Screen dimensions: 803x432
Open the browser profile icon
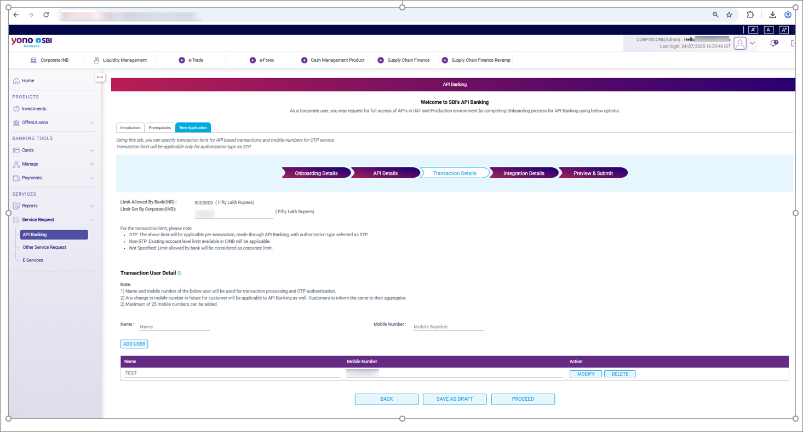788,15
